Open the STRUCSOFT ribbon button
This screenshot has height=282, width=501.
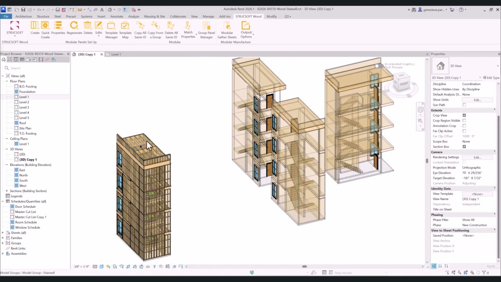[14, 29]
